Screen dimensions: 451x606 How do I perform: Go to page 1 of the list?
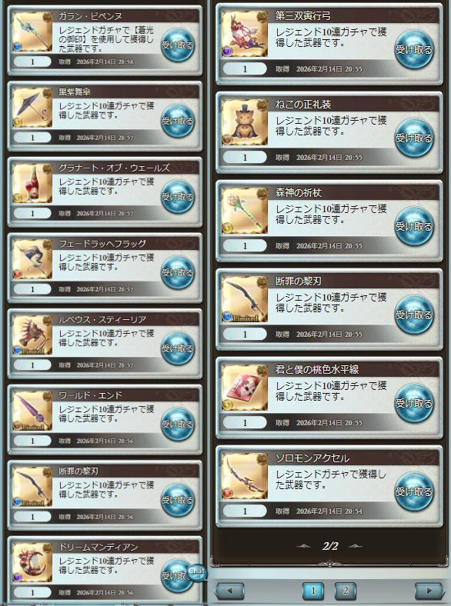point(313,591)
